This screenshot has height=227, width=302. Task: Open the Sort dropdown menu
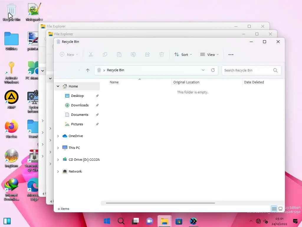click(x=183, y=55)
